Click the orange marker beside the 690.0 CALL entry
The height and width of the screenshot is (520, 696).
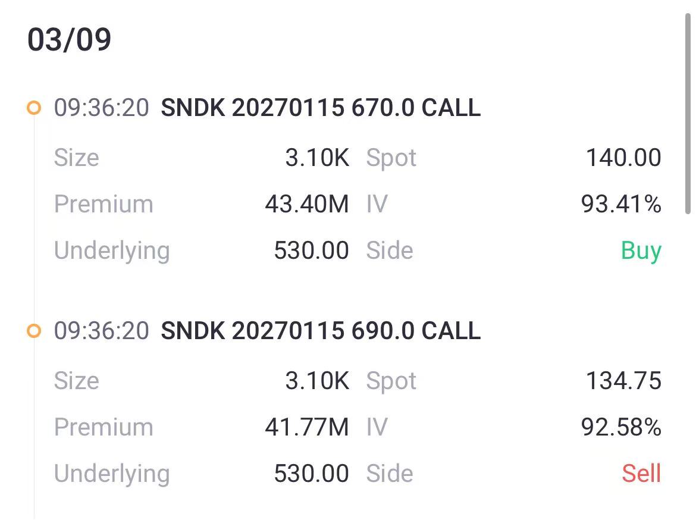pos(35,331)
